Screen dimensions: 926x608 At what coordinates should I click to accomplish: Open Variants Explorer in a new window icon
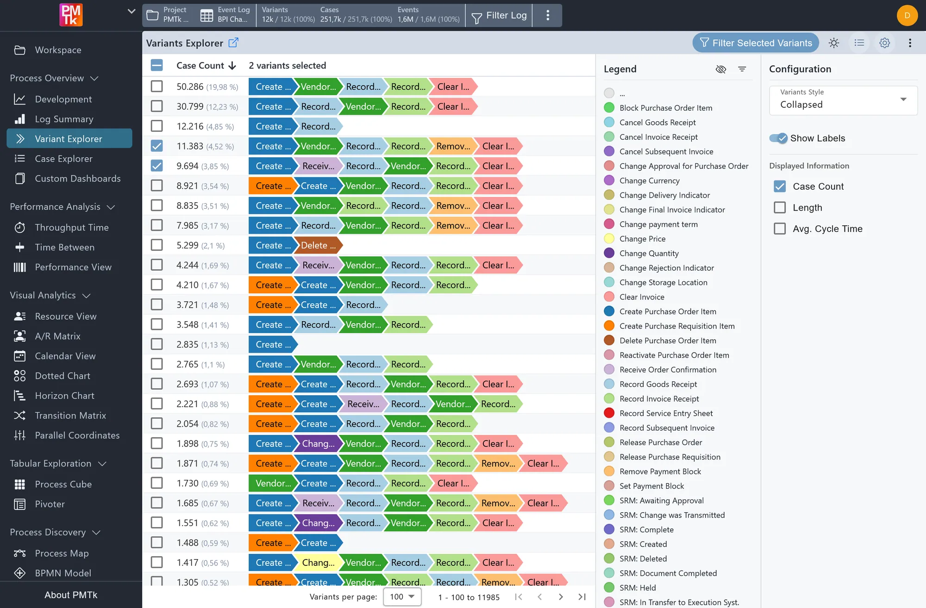click(x=233, y=43)
